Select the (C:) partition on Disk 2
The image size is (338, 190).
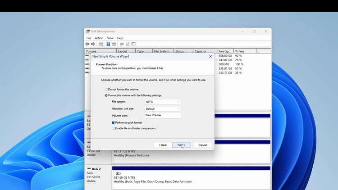191,178
